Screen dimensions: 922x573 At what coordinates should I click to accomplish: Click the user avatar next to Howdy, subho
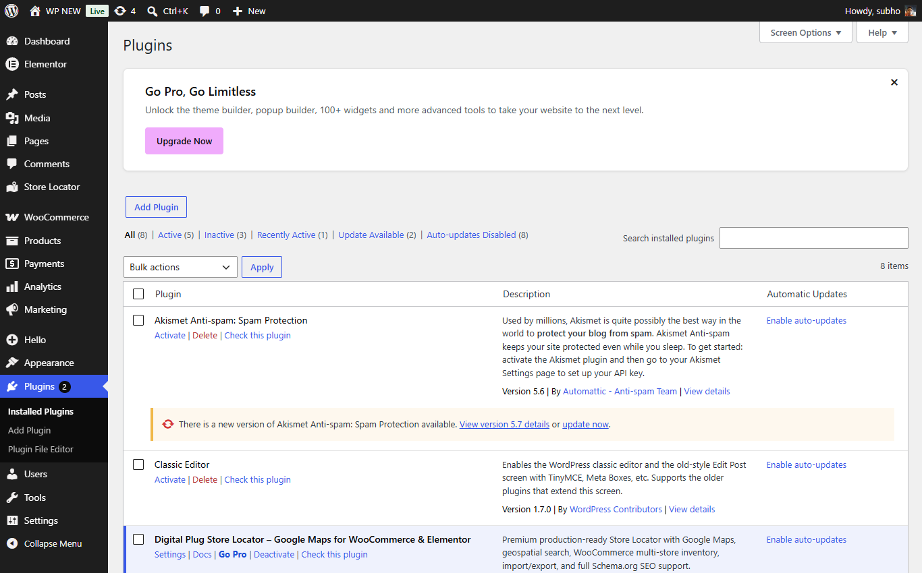point(911,11)
